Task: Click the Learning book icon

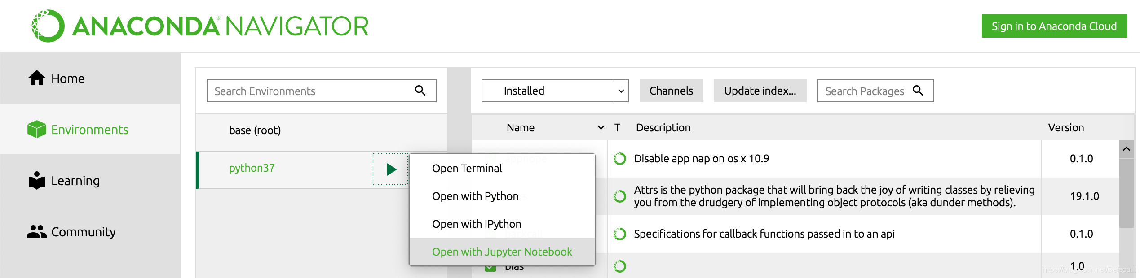Action: click(x=37, y=180)
